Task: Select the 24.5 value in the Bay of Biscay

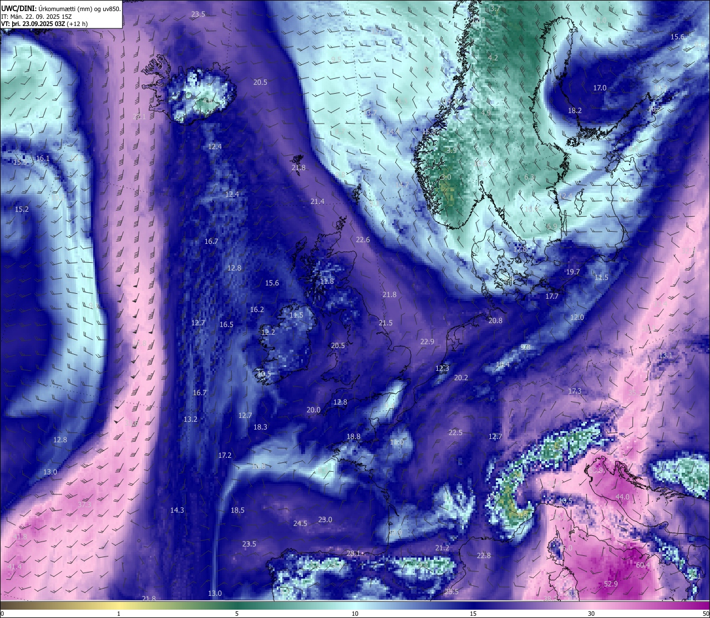Action: coord(300,524)
